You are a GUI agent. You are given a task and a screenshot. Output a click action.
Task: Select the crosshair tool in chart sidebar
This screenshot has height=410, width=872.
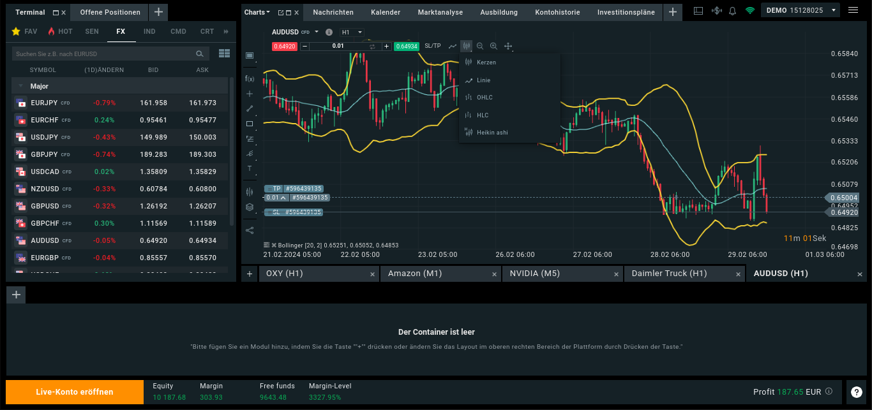coord(250,94)
